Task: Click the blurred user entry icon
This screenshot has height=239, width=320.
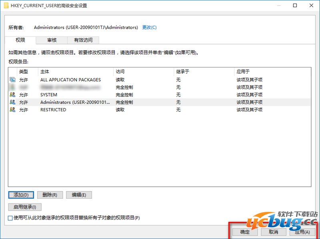Action: (12, 87)
